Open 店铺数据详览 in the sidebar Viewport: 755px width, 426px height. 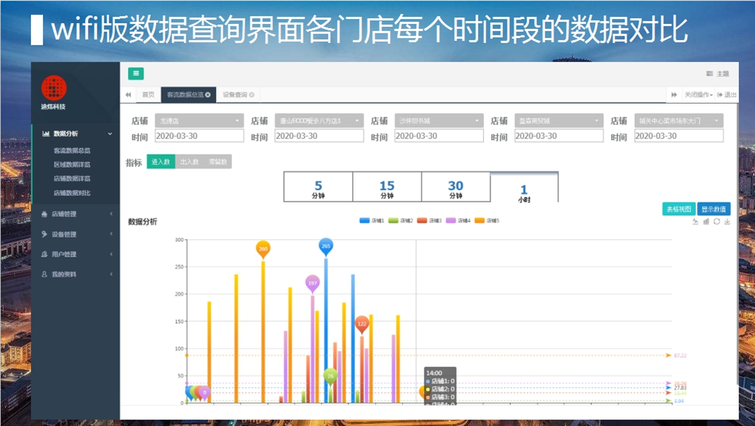[x=72, y=178]
